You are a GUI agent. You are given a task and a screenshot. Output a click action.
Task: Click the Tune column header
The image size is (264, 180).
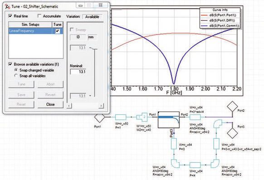(58, 24)
